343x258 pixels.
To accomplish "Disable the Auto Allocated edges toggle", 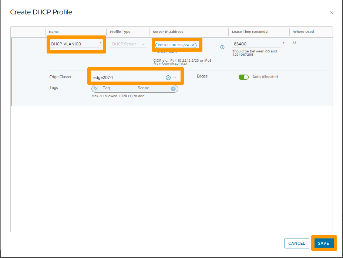I will [244, 77].
